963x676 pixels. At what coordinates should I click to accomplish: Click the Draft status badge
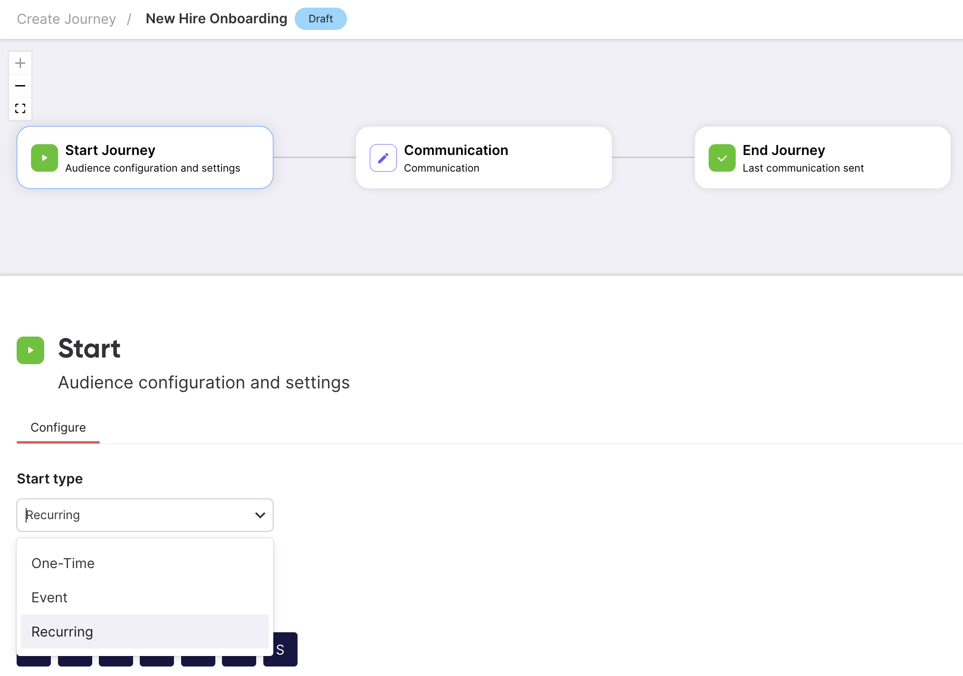coord(321,19)
